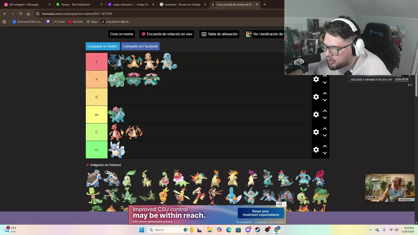Go back with browser back arrow
This screenshot has width=418, height=235.
point(5,14)
